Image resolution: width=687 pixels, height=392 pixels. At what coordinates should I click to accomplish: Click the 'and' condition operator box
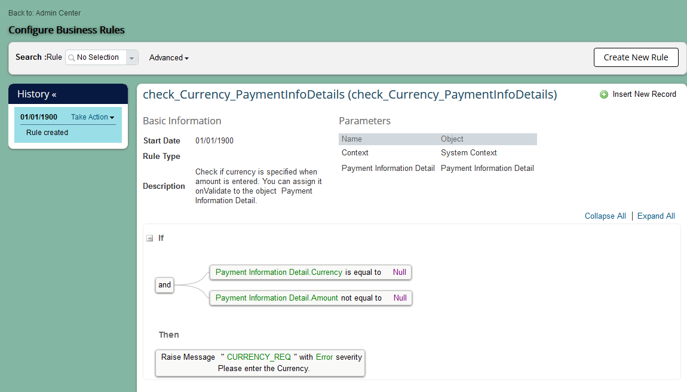pos(164,285)
